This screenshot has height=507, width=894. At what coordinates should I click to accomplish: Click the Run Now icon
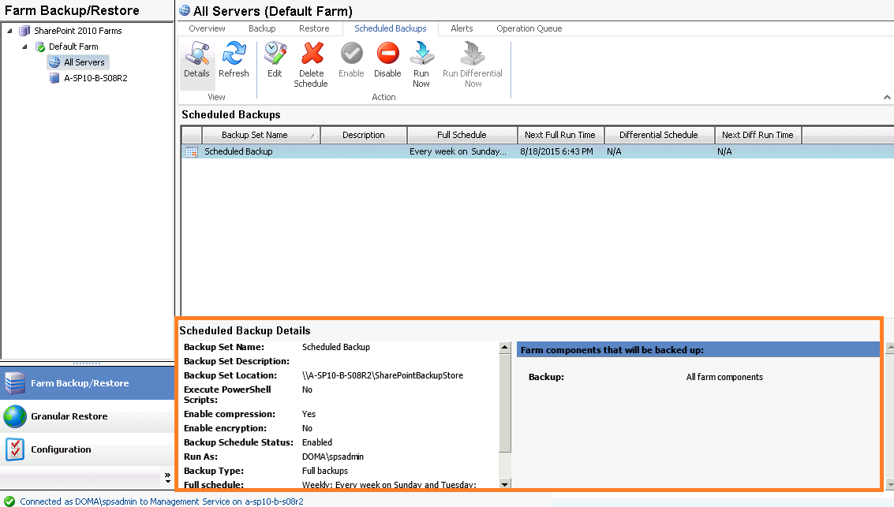tap(421, 63)
